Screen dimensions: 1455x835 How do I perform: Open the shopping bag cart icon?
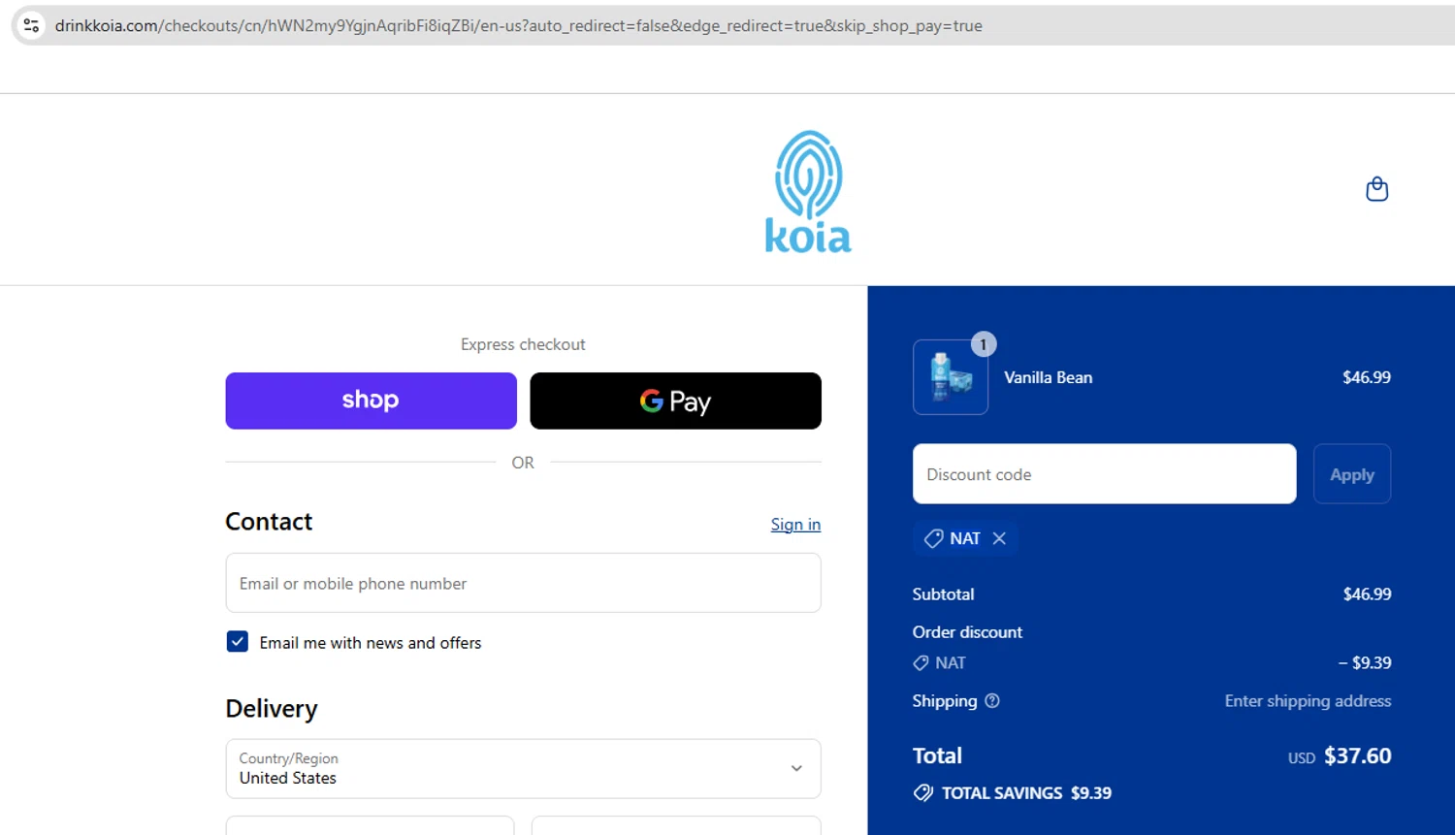pos(1376,189)
